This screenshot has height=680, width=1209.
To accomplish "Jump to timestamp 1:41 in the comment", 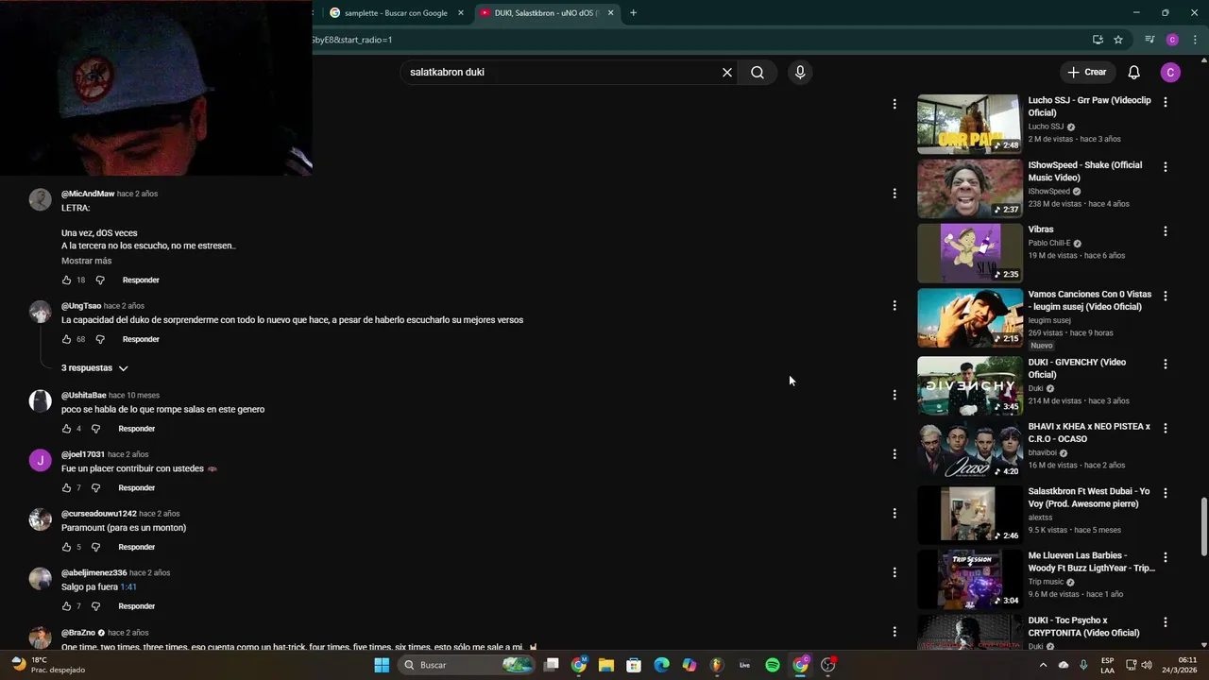I will tap(128, 587).
